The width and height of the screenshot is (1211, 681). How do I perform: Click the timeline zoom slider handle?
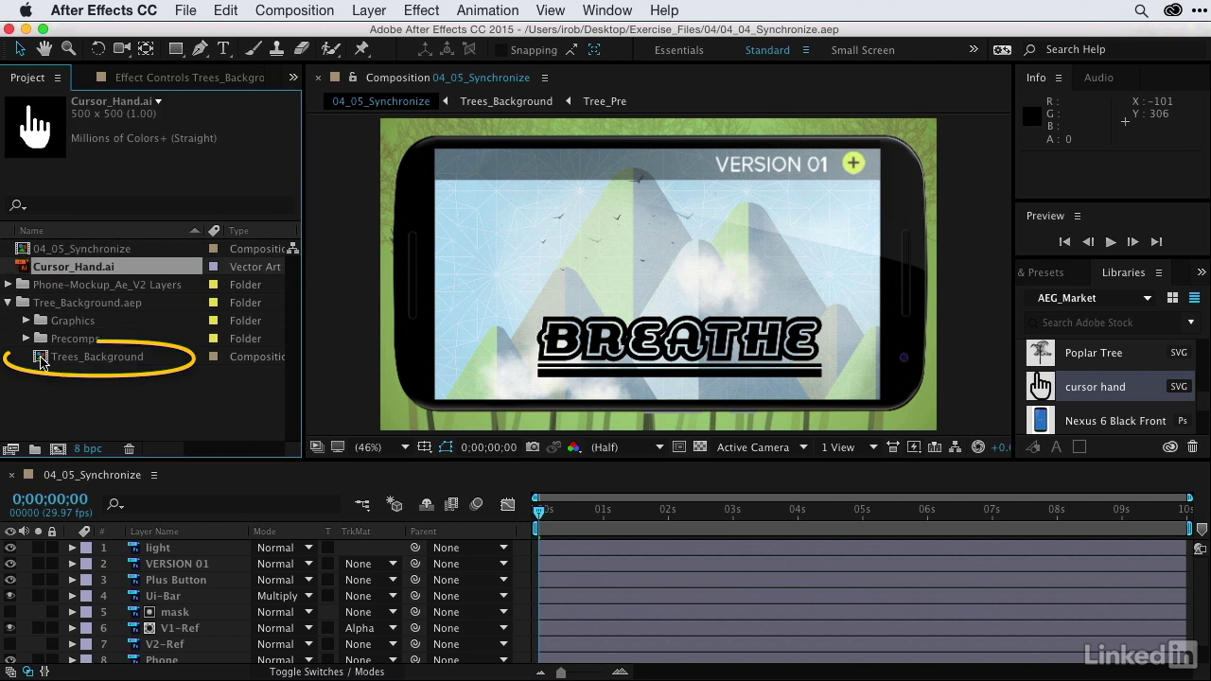pyautogui.click(x=561, y=672)
